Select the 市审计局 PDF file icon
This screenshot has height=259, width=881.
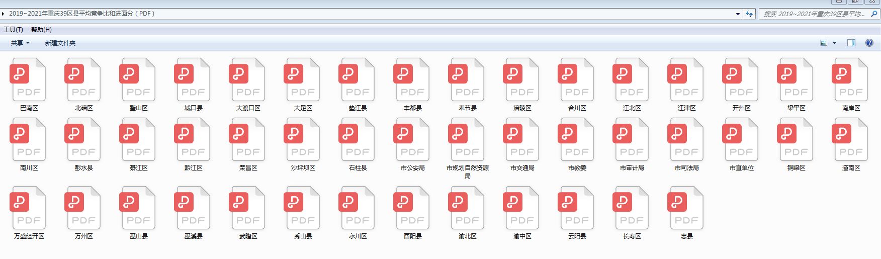point(631,139)
